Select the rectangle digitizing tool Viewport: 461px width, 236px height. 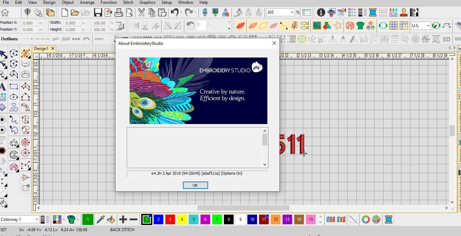(x=14, y=86)
